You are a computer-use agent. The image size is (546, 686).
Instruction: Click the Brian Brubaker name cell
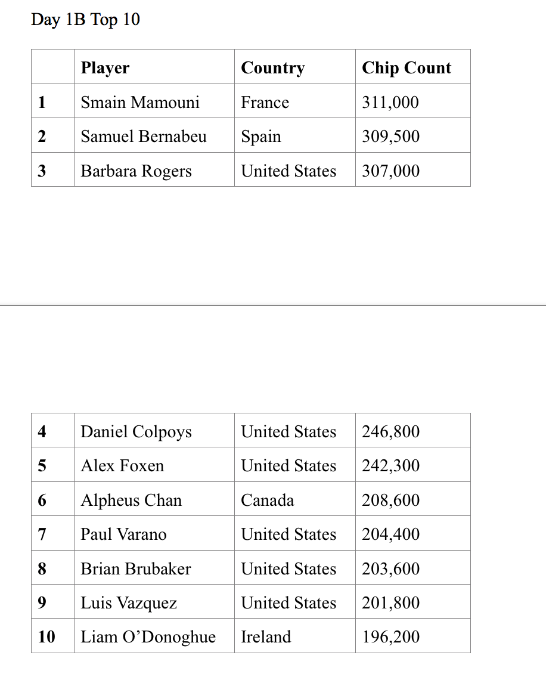[154, 567]
